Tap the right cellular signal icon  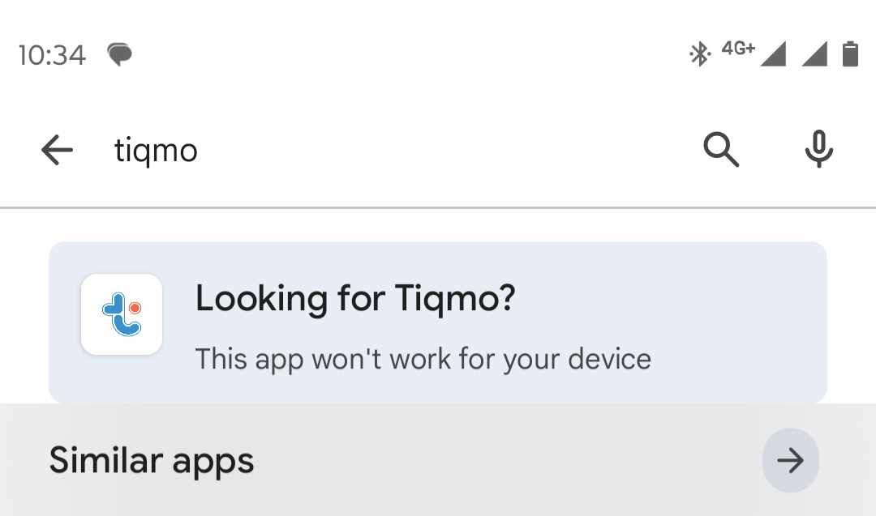tap(814, 55)
